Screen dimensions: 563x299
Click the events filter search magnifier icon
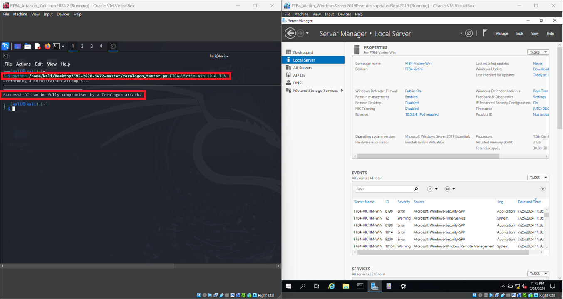[416, 189]
